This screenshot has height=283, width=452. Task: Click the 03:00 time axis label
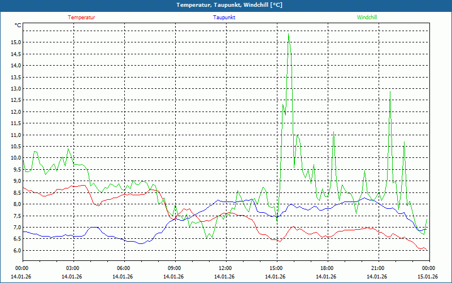point(72,268)
